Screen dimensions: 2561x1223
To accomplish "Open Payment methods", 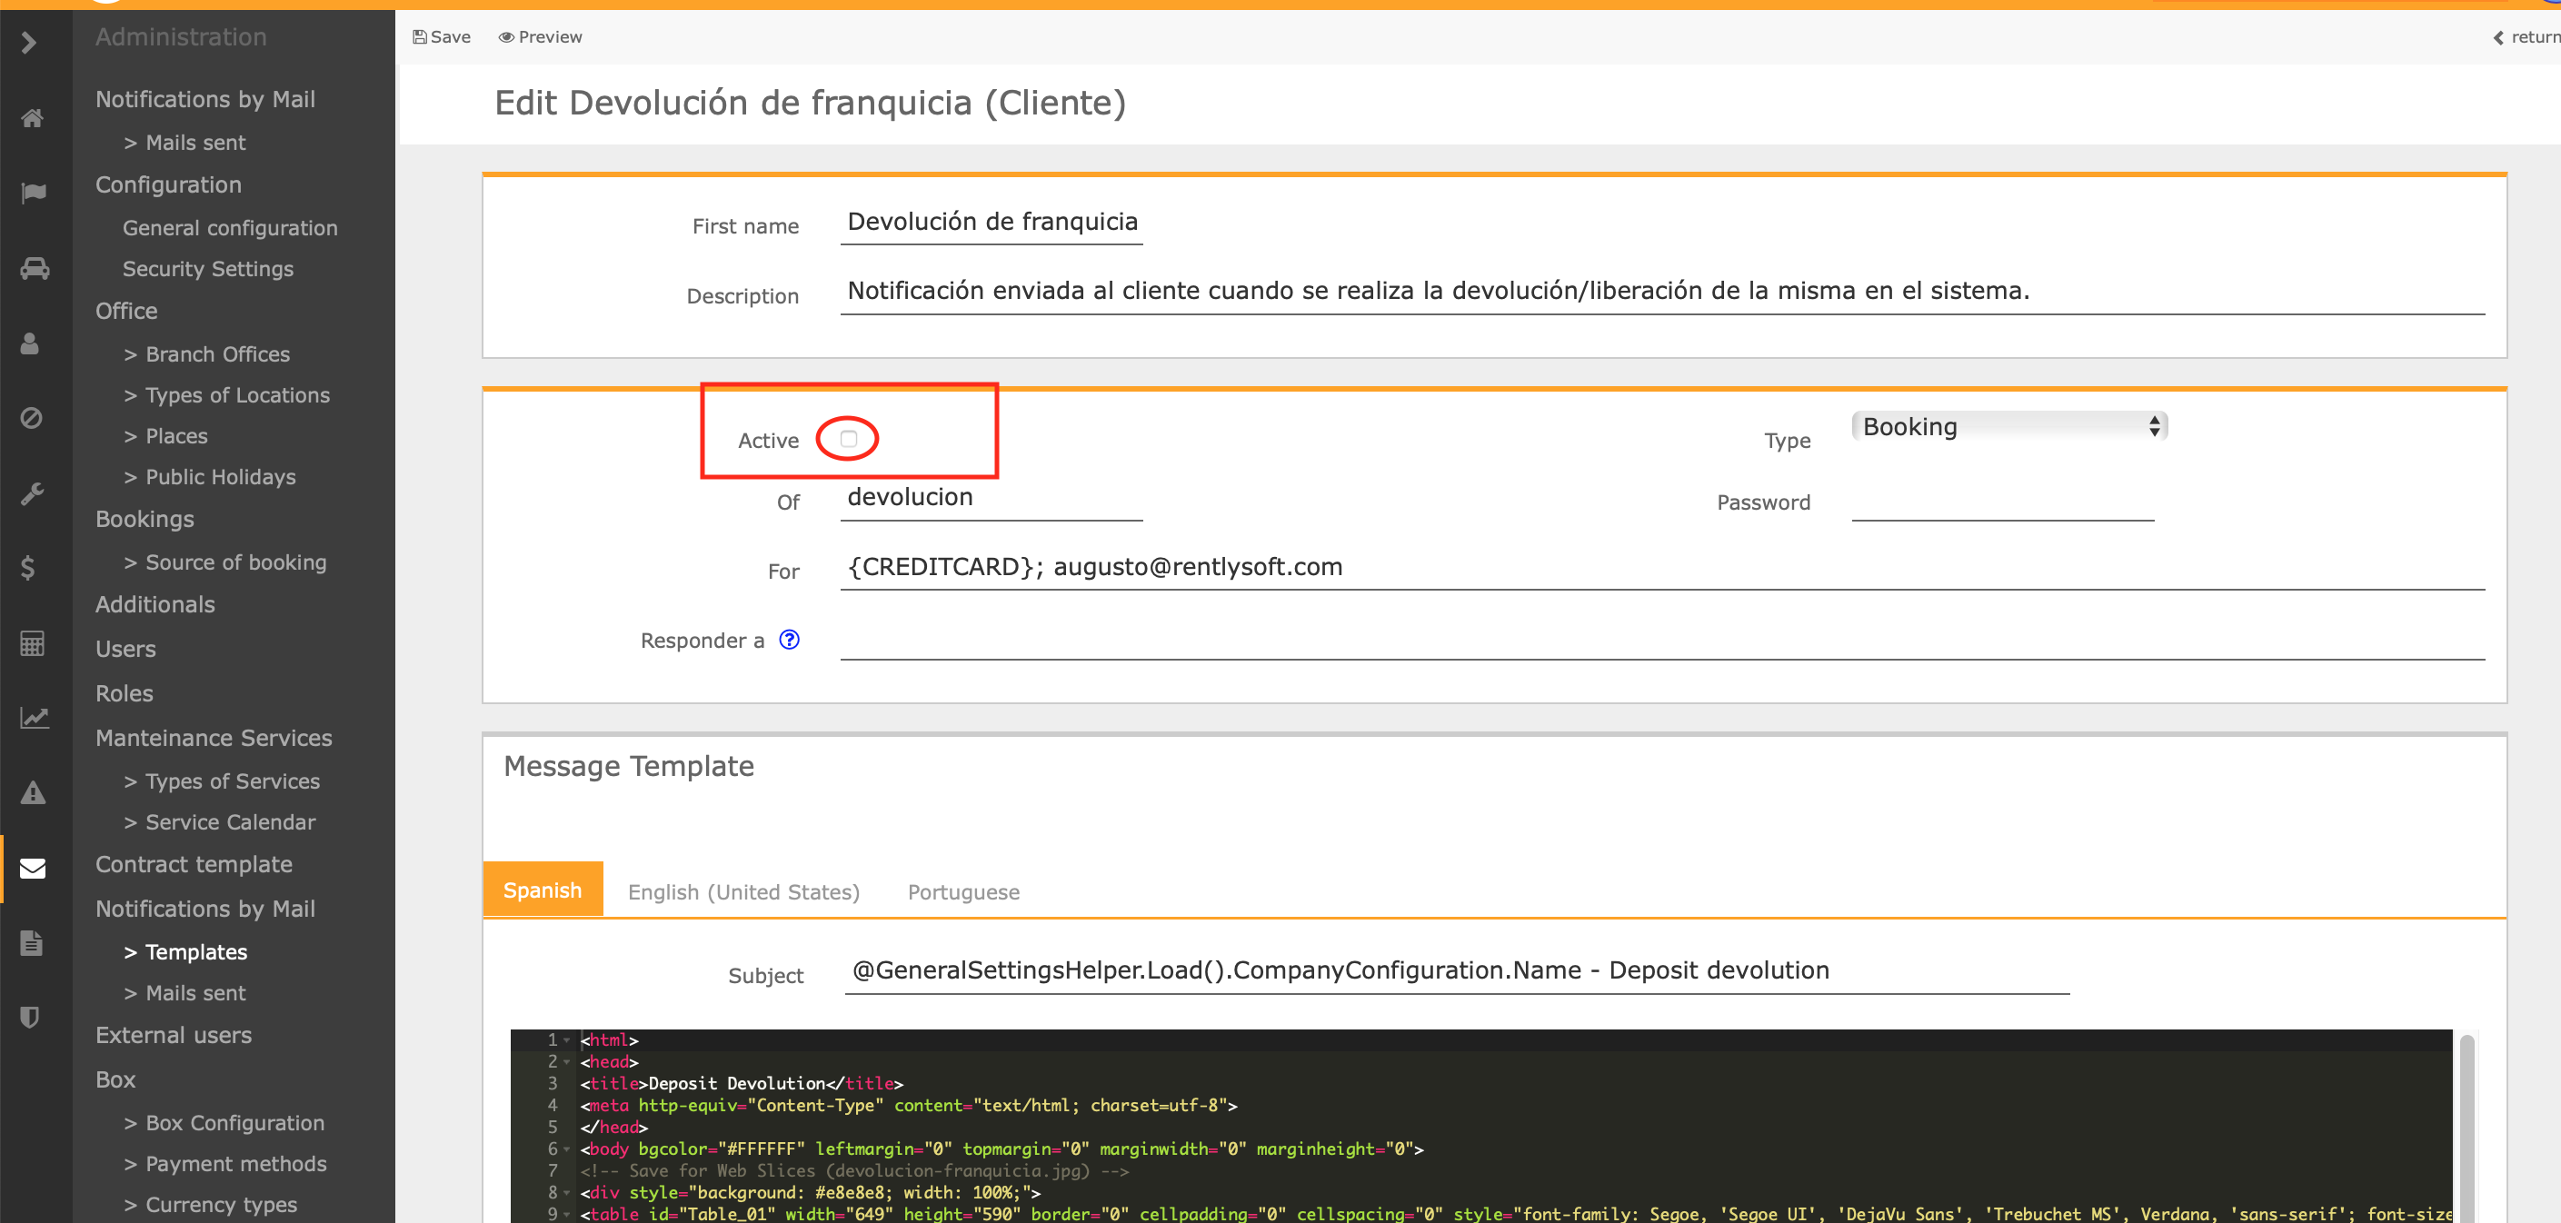I will (235, 1163).
